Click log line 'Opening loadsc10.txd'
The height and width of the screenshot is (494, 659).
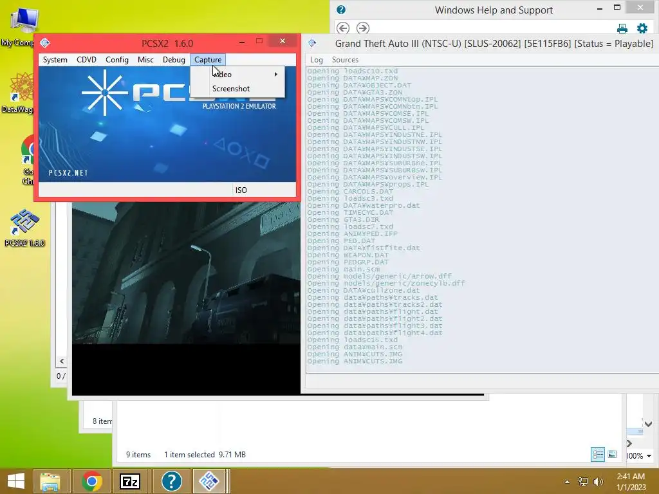pos(352,71)
